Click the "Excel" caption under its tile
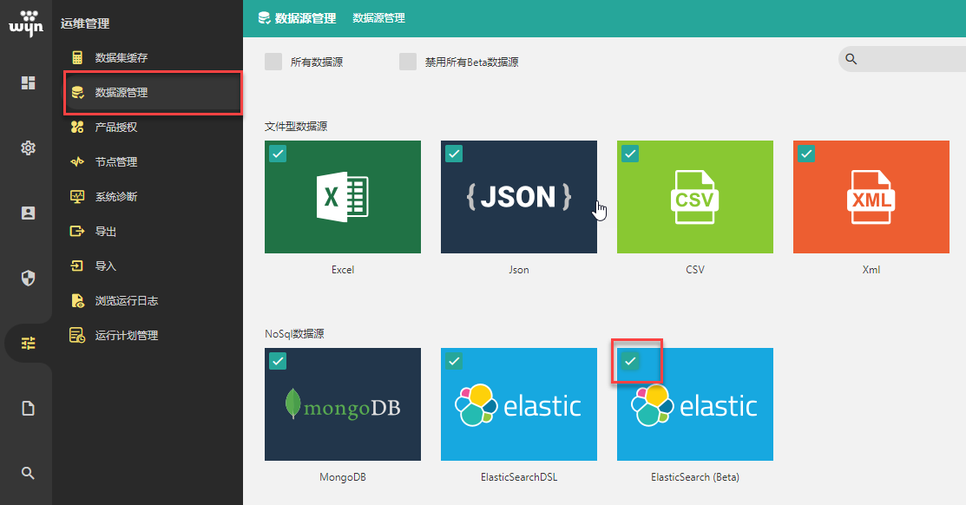 coord(343,270)
